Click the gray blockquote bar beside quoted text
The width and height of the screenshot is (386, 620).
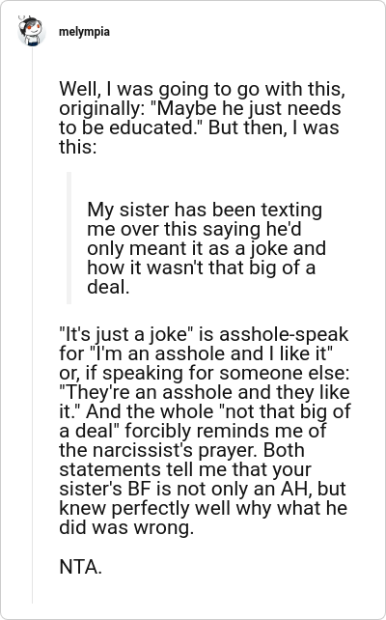pos(69,238)
